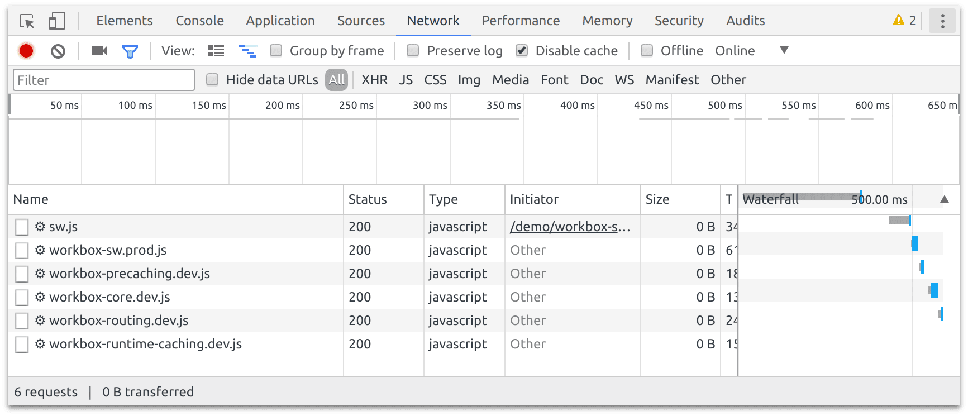Stop recording with the red record button
968x416 pixels.
coord(26,51)
